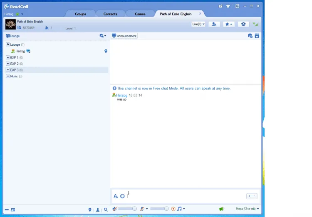This screenshot has width=312, height=217.
Task: Open the emoticon picker in chat input
Action: pos(122,196)
